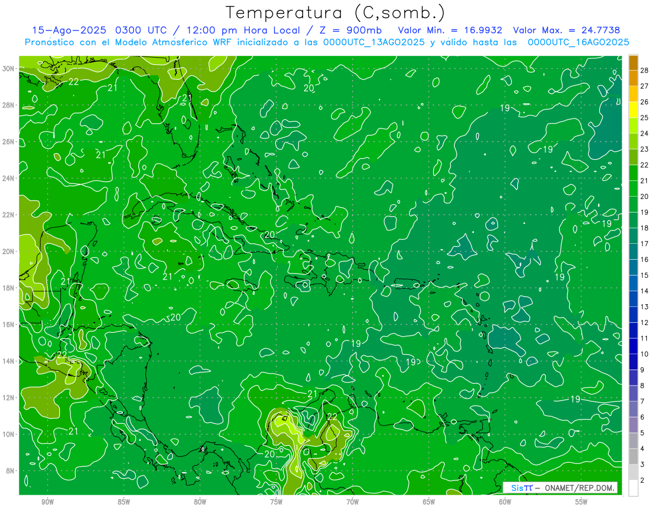Click the '13' label on the color scale
Image resolution: width=659 pixels, height=509 pixels.
click(x=645, y=307)
